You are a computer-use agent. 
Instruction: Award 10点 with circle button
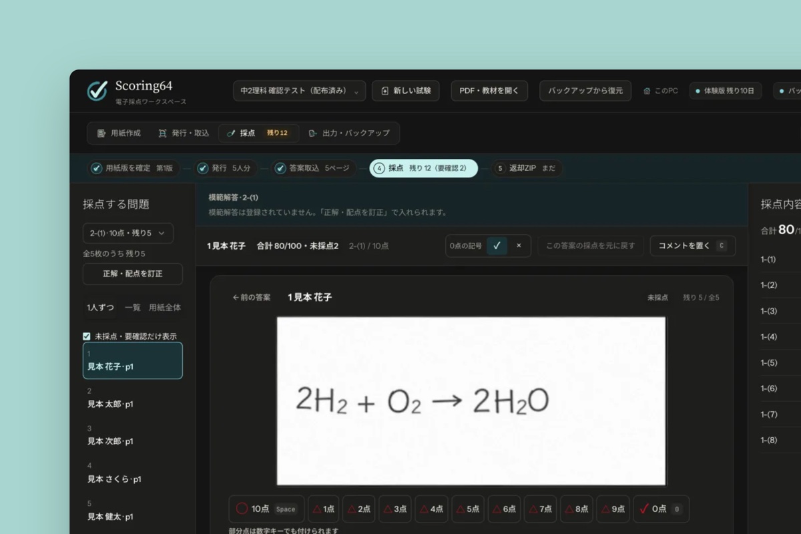tap(266, 509)
